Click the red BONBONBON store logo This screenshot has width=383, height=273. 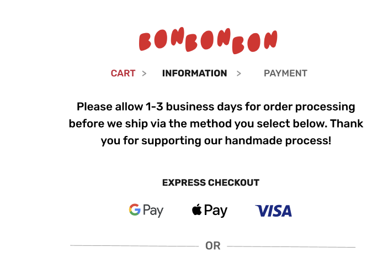pos(208,40)
